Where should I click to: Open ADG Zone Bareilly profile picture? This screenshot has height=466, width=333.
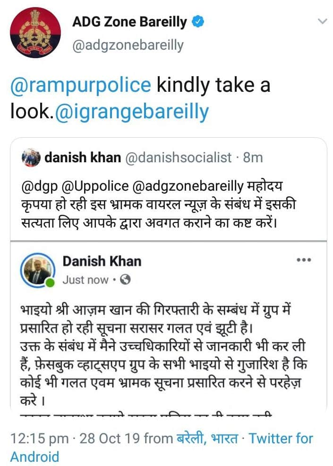click(x=35, y=33)
